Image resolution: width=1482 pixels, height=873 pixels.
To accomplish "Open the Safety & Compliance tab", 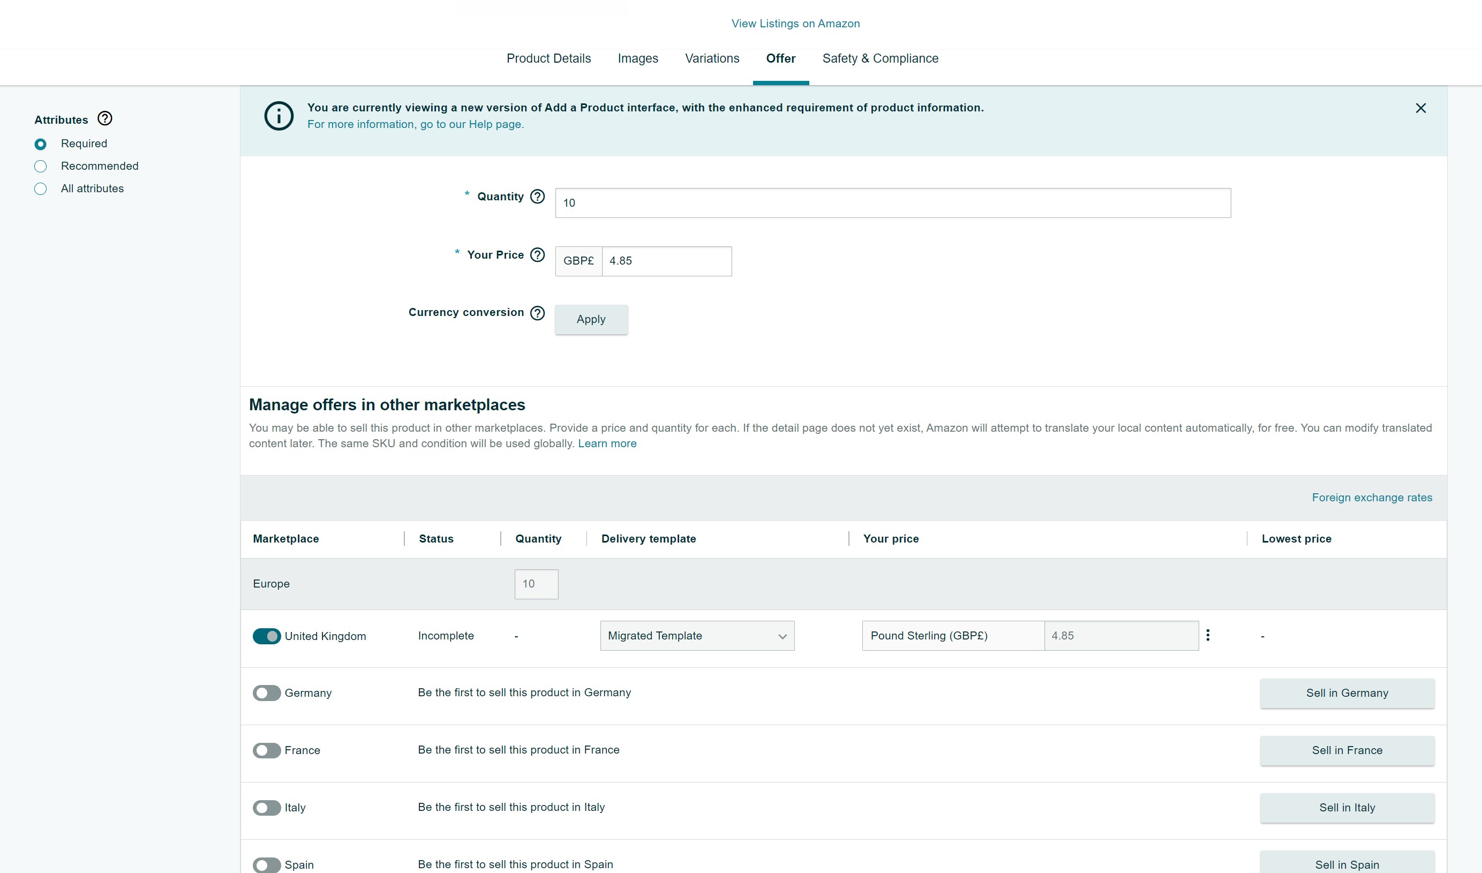I will coord(881,58).
